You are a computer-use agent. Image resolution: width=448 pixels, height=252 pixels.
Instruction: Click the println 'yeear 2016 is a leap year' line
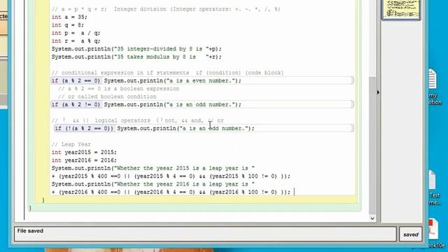click(x=153, y=184)
